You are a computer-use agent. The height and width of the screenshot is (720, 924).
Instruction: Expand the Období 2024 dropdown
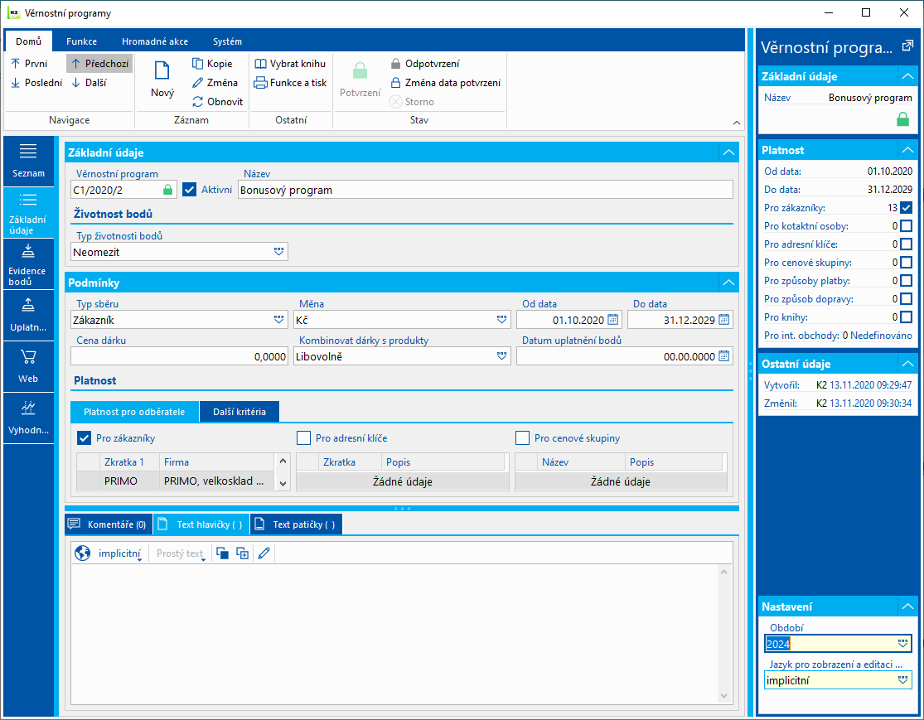point(902,644)
